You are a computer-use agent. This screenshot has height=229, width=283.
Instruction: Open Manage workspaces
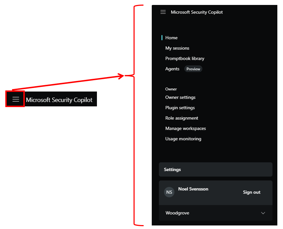pyautogui.click(x=185, y=128)
